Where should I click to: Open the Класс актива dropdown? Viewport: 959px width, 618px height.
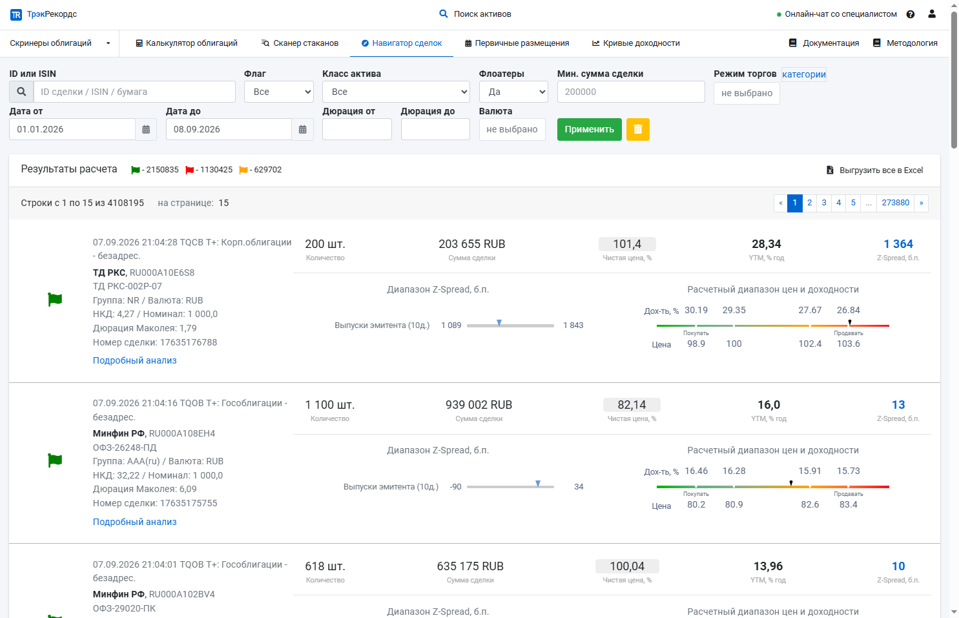coord(396,92)
